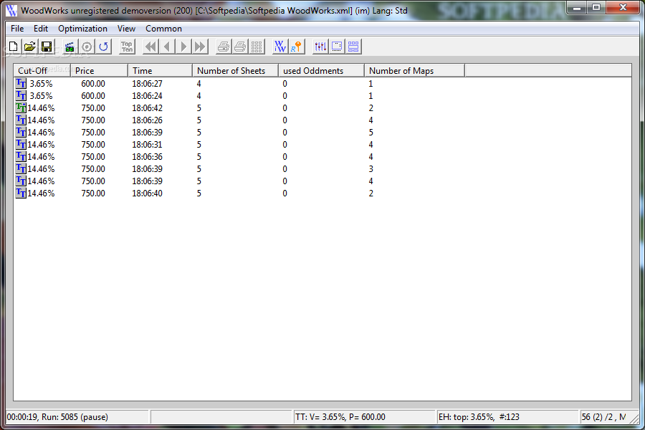Viewport: 645px width, 430px height.
Task: Click price 600.00 in row 18:06:27
Action: point(93,84)
